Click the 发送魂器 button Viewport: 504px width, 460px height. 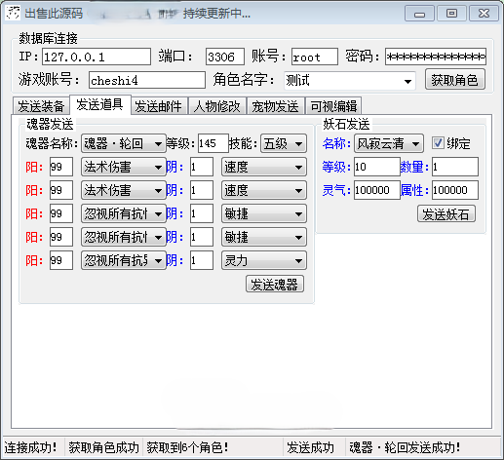point(275,285)
